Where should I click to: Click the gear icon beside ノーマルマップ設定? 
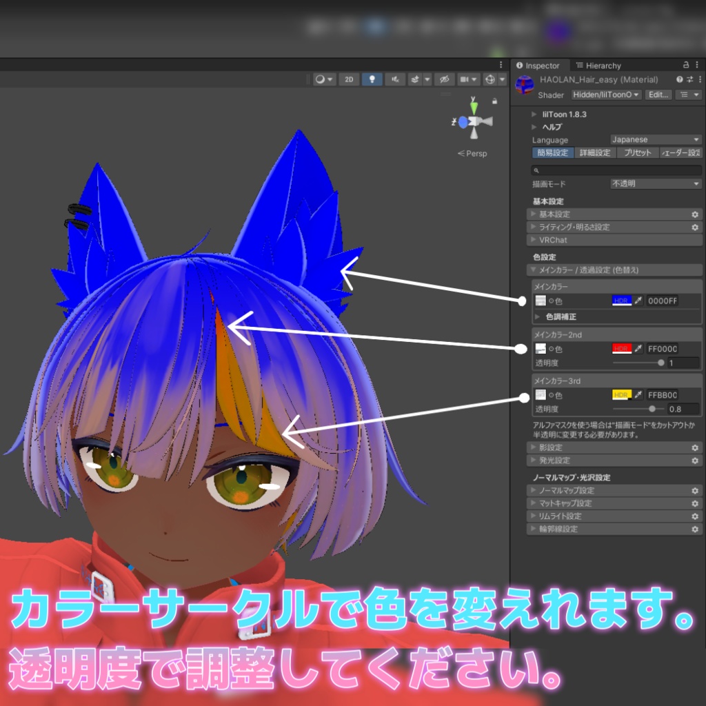tap(695, 490)
